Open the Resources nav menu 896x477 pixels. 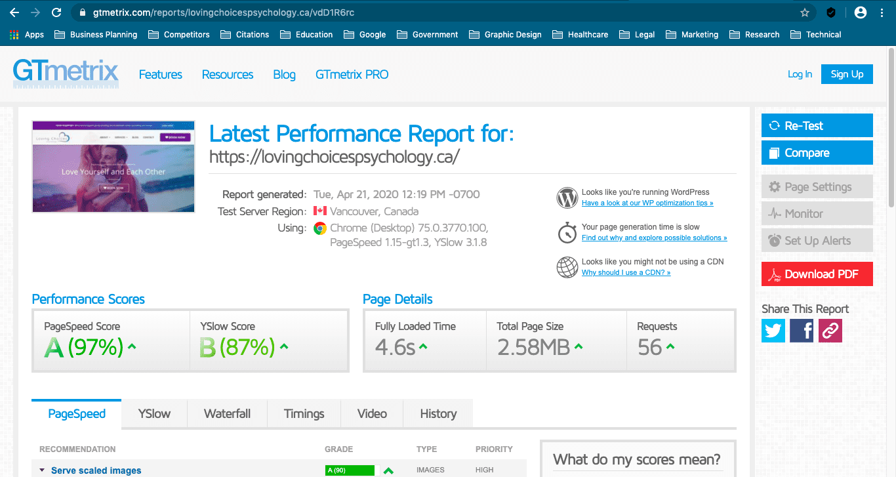click(x=228, y=75)
